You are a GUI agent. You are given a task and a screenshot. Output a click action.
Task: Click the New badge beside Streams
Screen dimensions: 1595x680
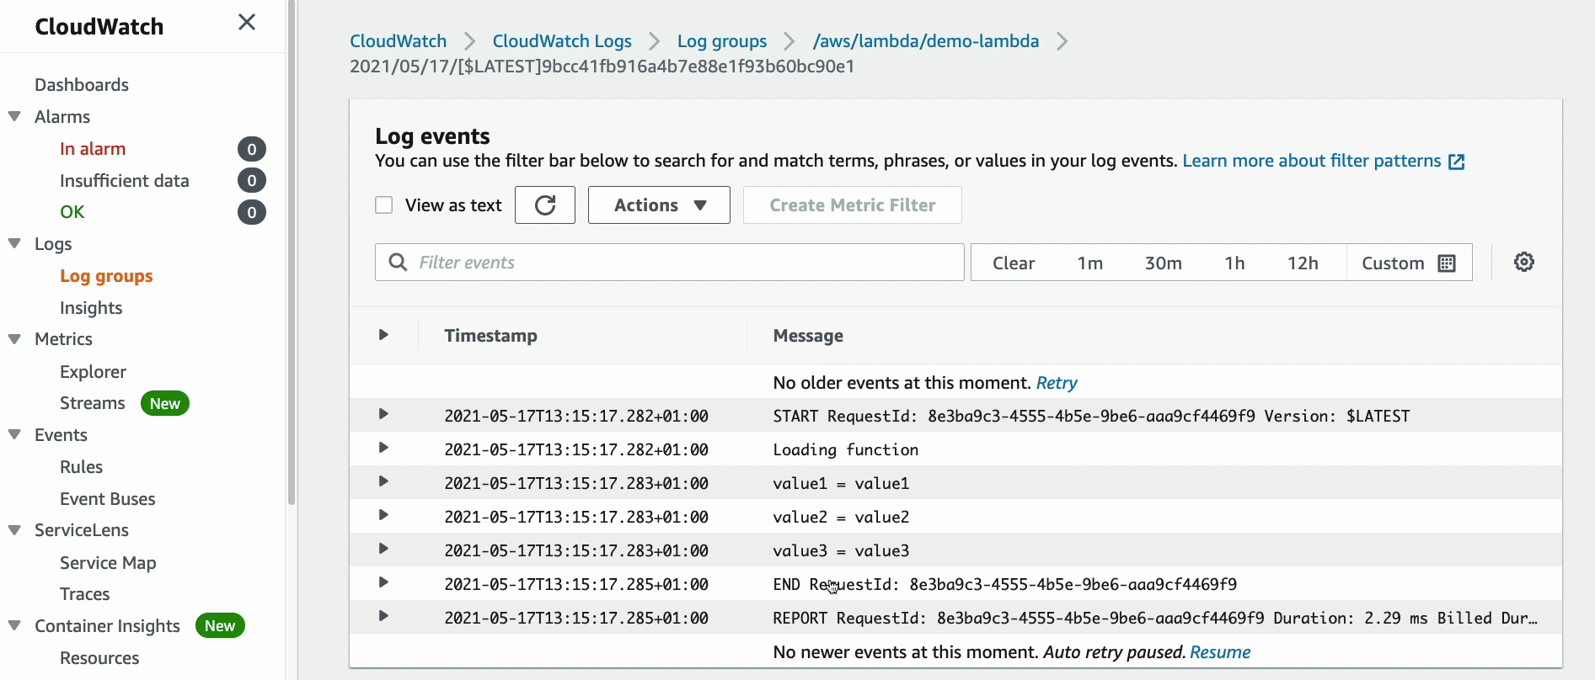[165, 404]
